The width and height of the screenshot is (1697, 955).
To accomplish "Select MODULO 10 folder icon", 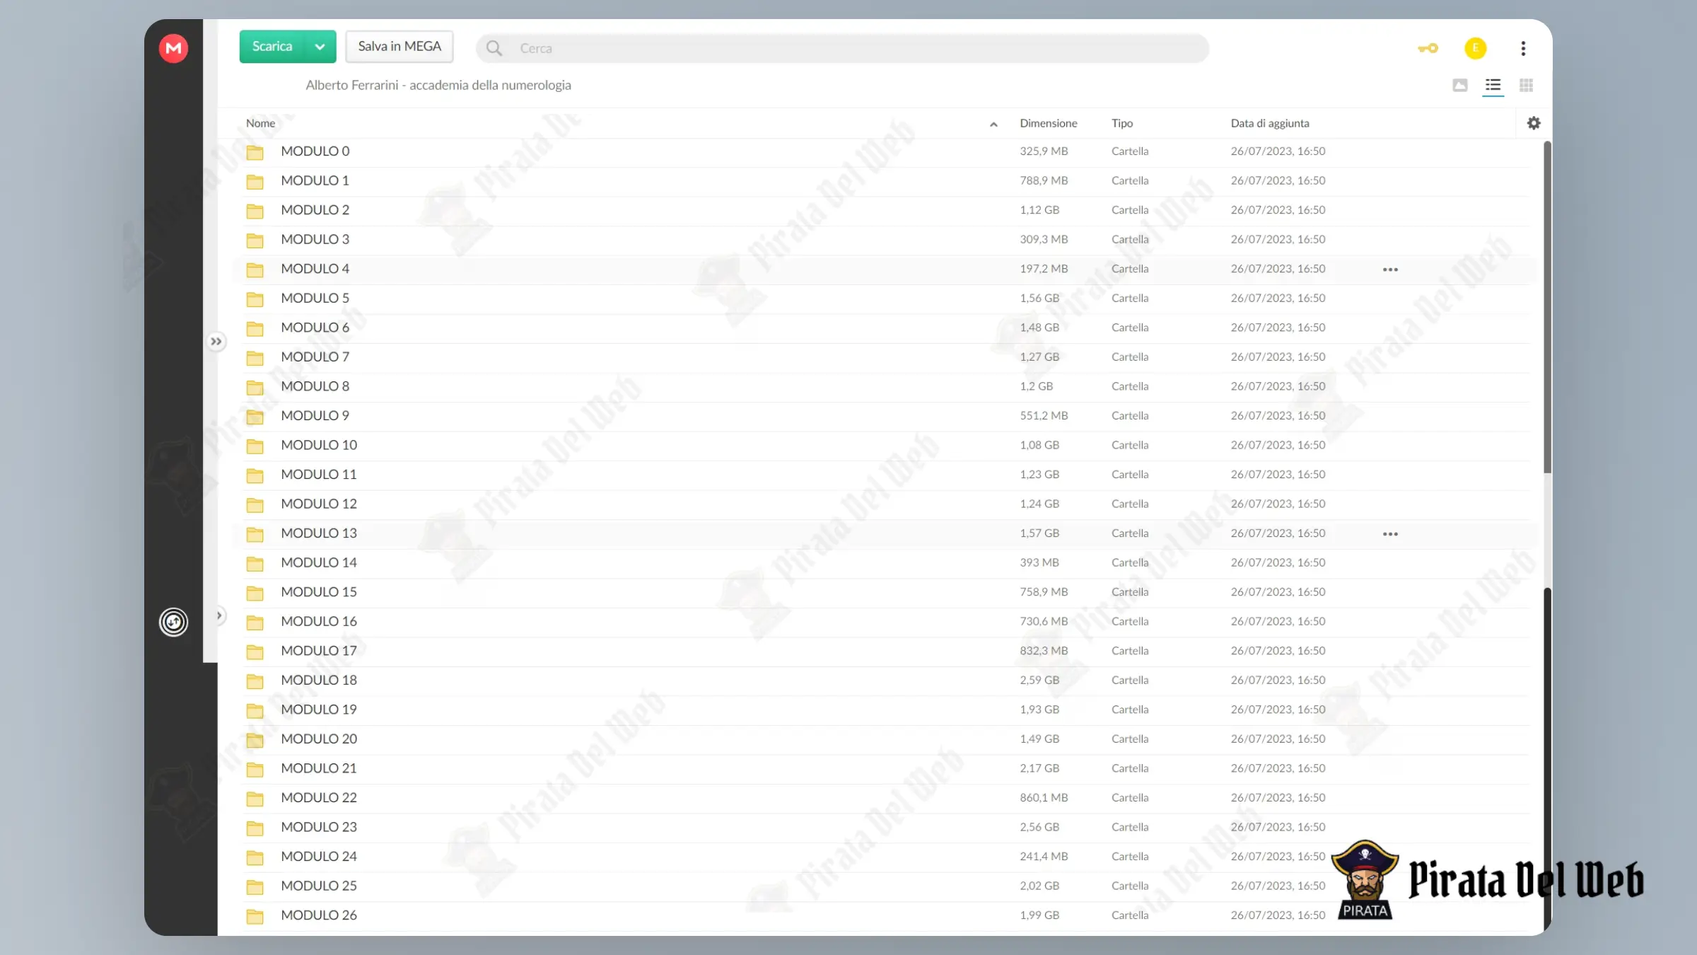I will pyautogui.click(x=255, y=446).
